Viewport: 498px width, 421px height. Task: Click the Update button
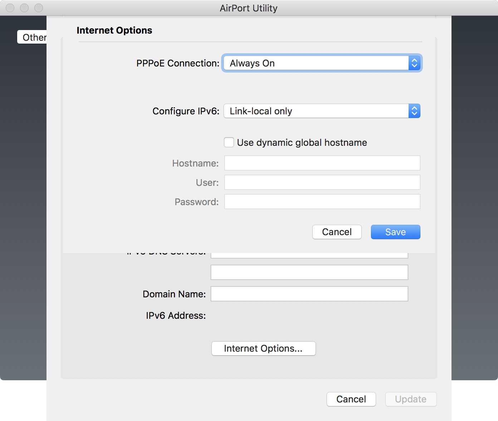411,399
